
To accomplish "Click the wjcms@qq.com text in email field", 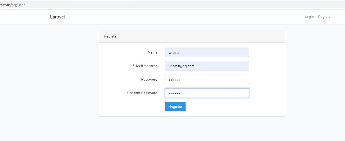I will click(181, 66).
